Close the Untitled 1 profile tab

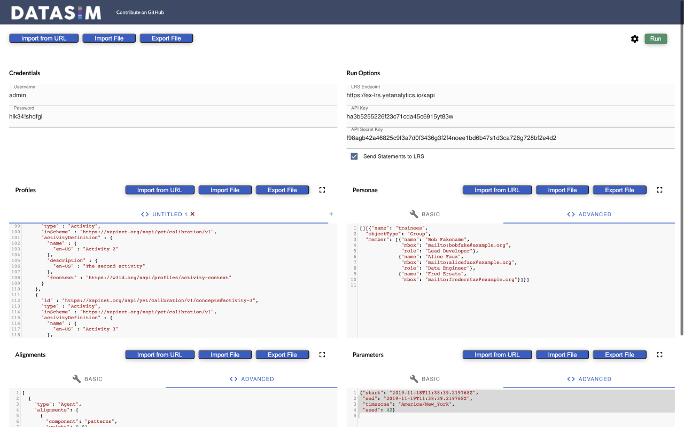[x=193, y=214]
